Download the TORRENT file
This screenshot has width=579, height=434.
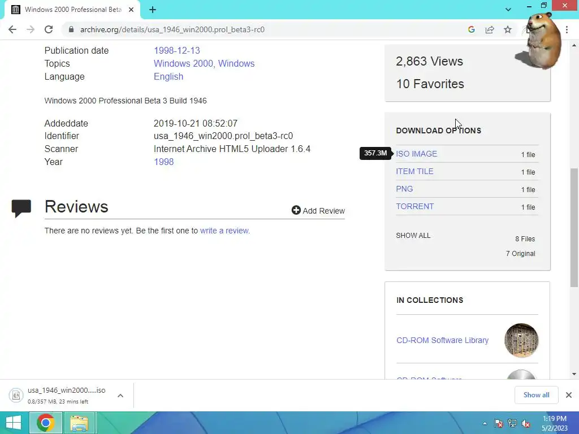click(414, 206)
